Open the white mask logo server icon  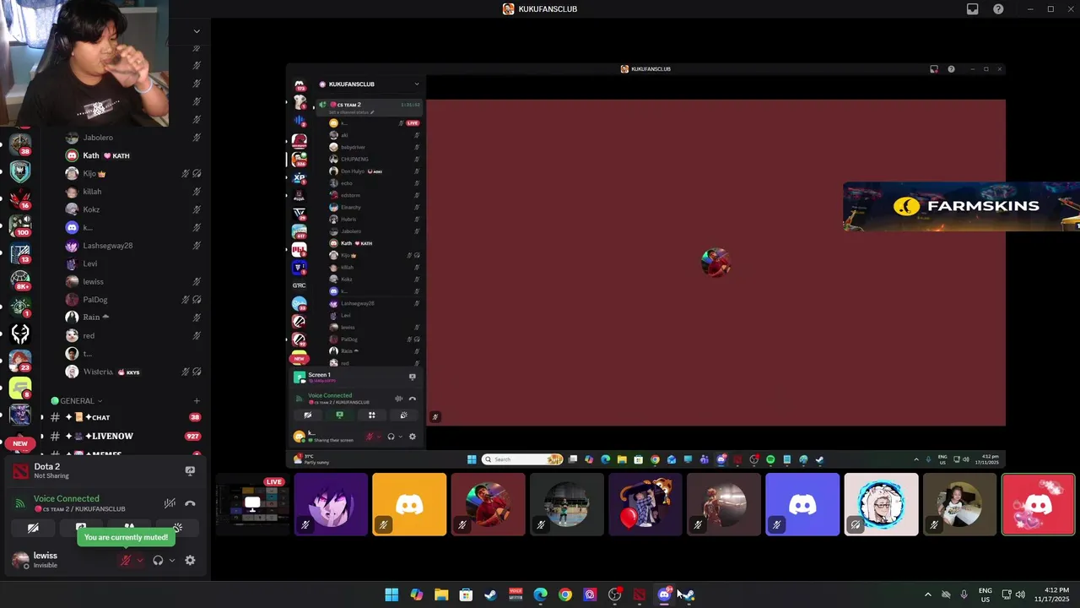tap(20, 334)
